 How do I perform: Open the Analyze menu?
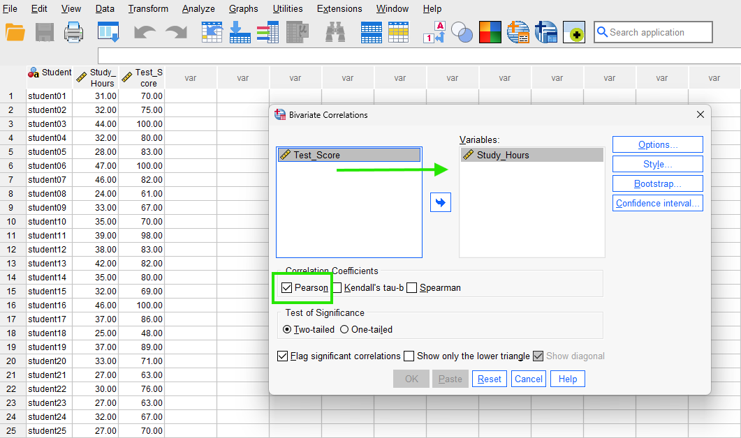[198, 9]
